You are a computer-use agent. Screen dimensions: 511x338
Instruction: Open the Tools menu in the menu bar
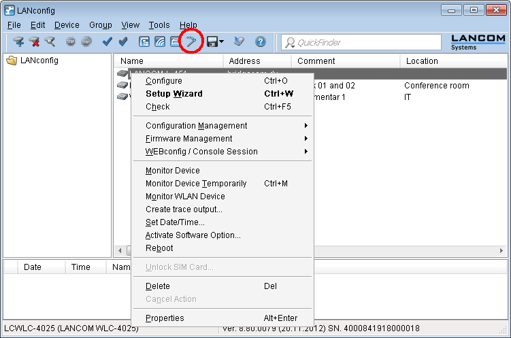(x=159, y=25)
